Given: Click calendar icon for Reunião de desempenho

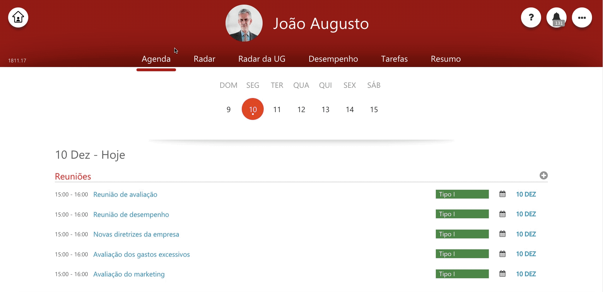Looking at the screenshot, I should coord(502,214).
